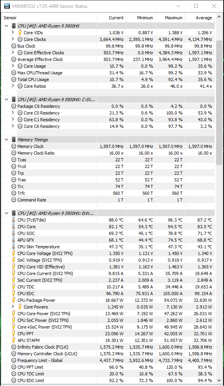Select the Memory Controller Clock (UCLK) row

108,354
